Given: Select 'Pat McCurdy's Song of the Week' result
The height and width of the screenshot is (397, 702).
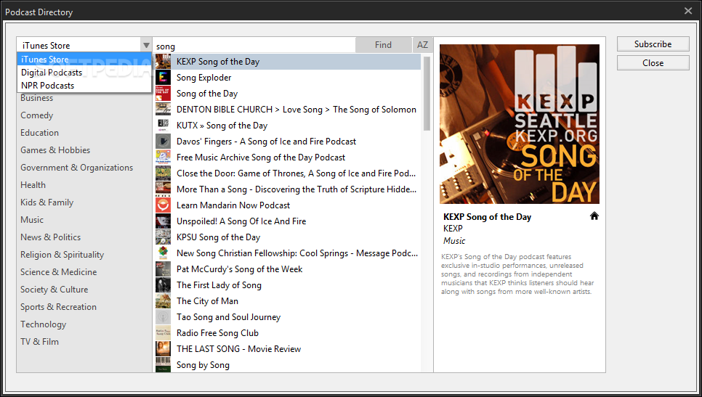Looking at the screenshot, I should (x=239, y=269).
